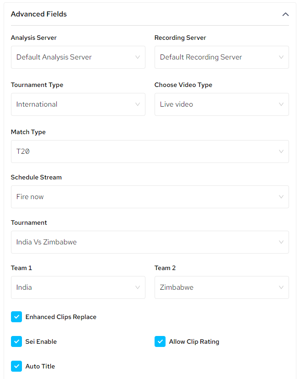This screenshot has height=379, width=300.
Task: Collapse the Advanced Fields section
Action: (285, 14)
